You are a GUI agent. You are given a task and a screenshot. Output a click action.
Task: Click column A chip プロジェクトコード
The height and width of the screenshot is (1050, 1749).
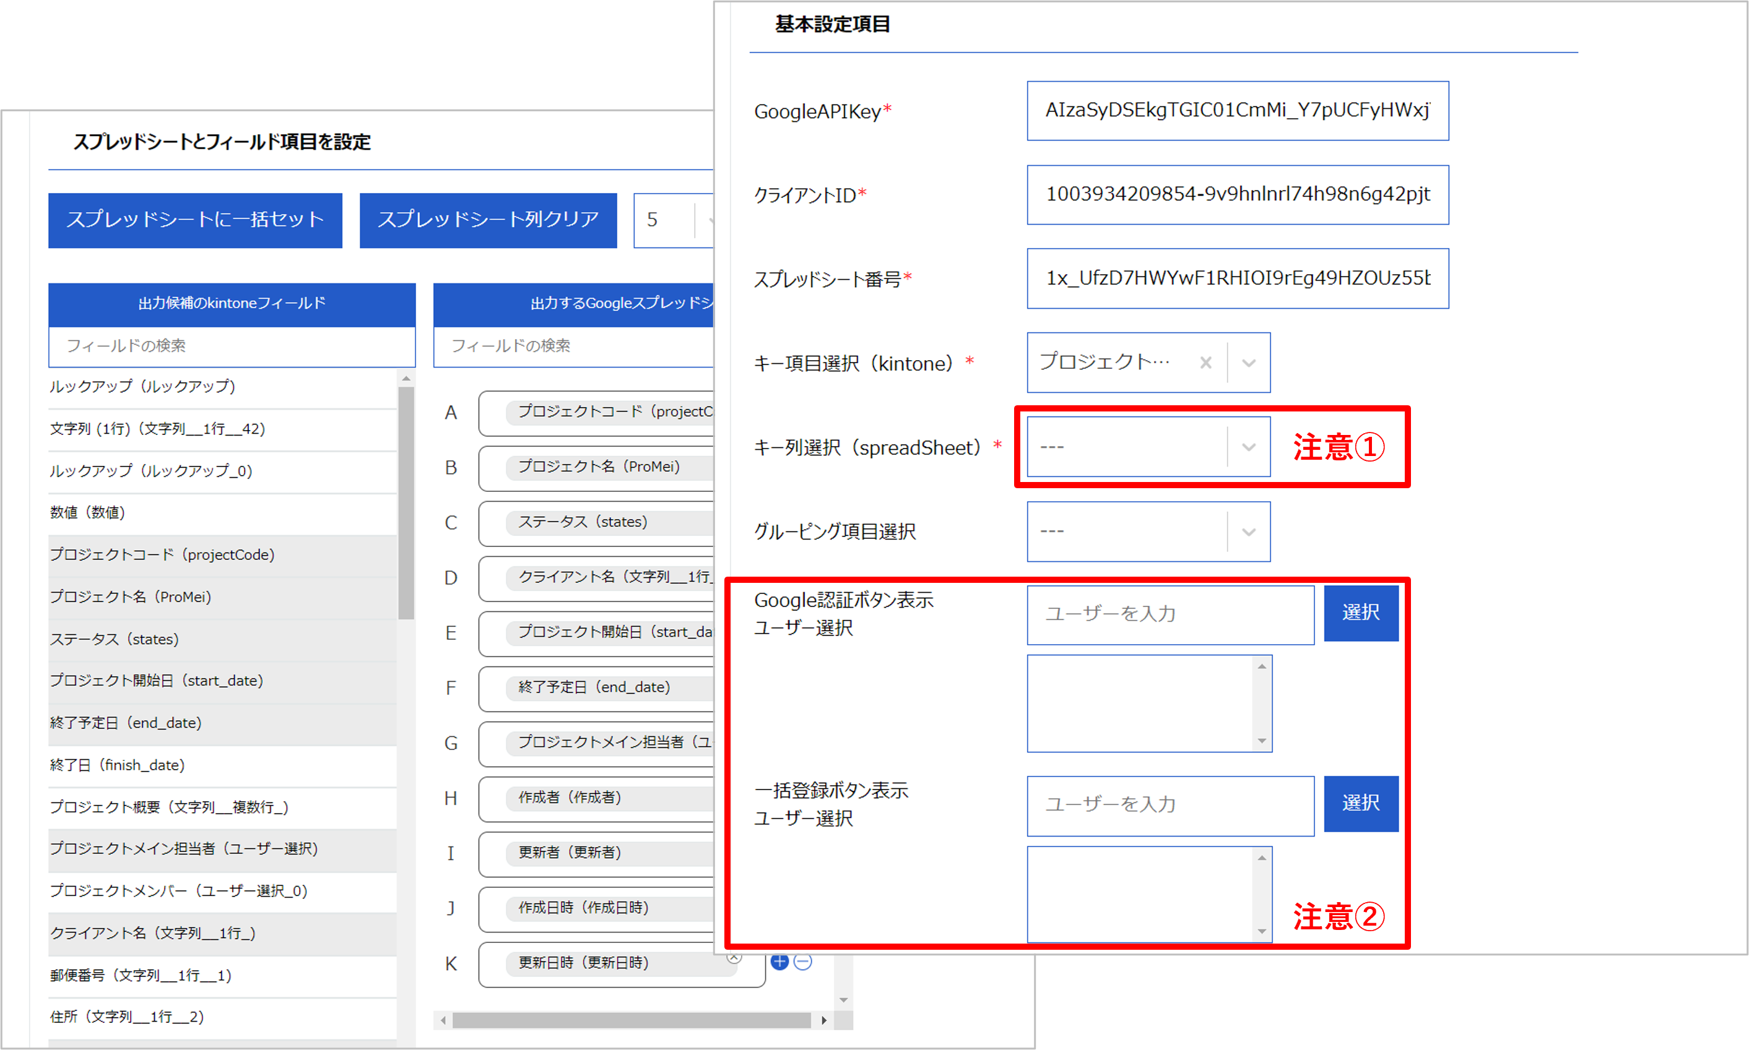pos(609,412)
